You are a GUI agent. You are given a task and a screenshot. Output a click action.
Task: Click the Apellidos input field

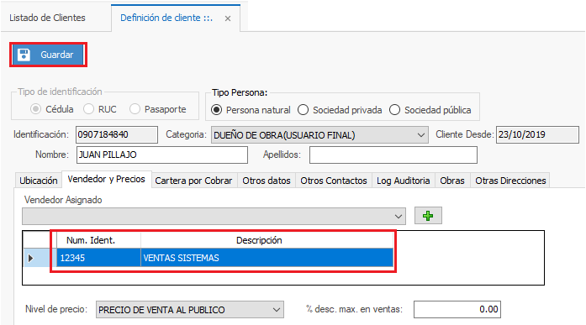pyautogui.click(x=393, y=155)
